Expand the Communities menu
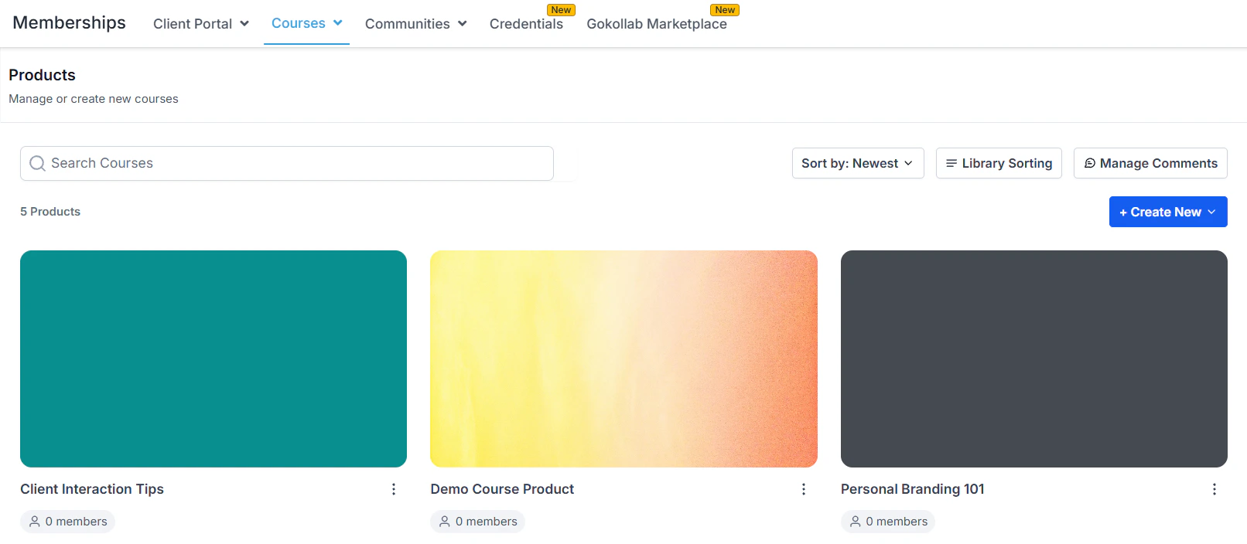 (x=416, y=24)
